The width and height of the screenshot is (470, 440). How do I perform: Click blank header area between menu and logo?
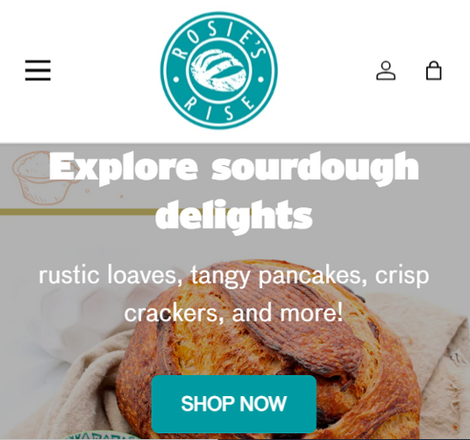pyautogui.click(x=105, y=70)
